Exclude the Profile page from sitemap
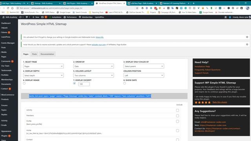This screenshot has width=251, height=141. pos(177,121)
